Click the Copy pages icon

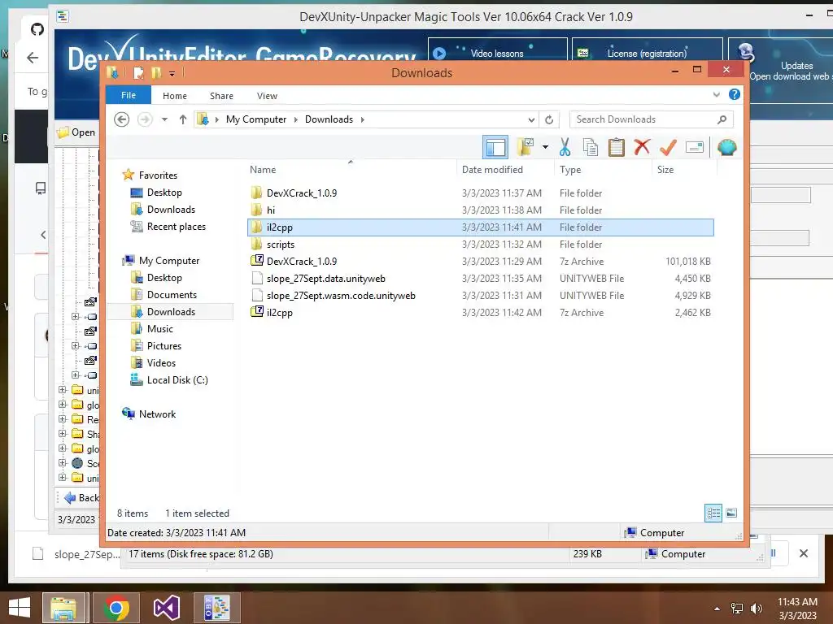591,147
